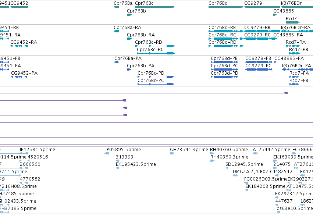Select protein Cpr76Ba-PA
Screen dimensions: 313x214
[116, 62]
